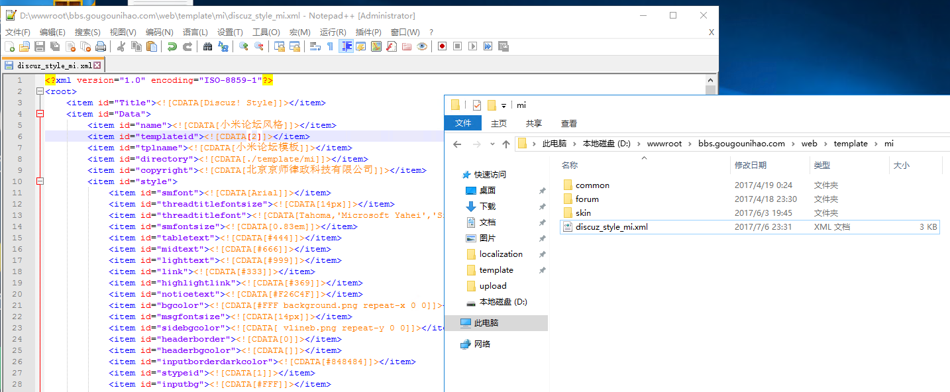Toggle the indent guide button
This screenshot has width=950, height=392.
[x=346, y=46]
